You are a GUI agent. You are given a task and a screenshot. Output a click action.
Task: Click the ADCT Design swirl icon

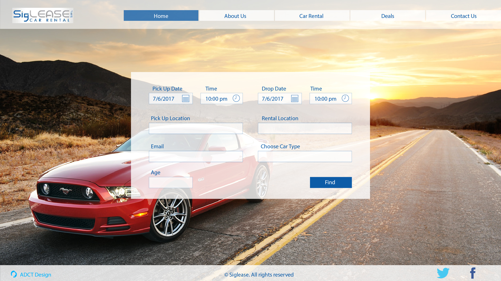pyautogui.click(x=14, y=274)
